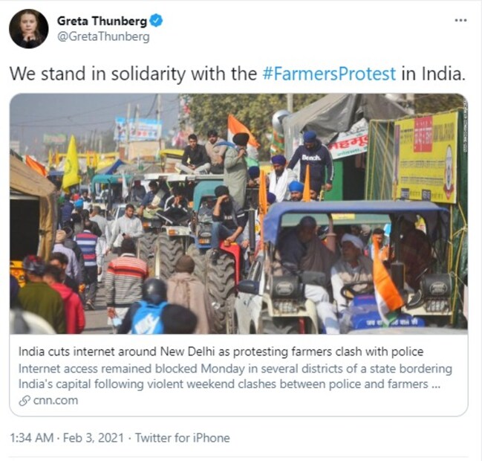This screenshot has width=482, height=461.
Task: Click the yellow flag in the photo
Action: (x=71, y=162)
